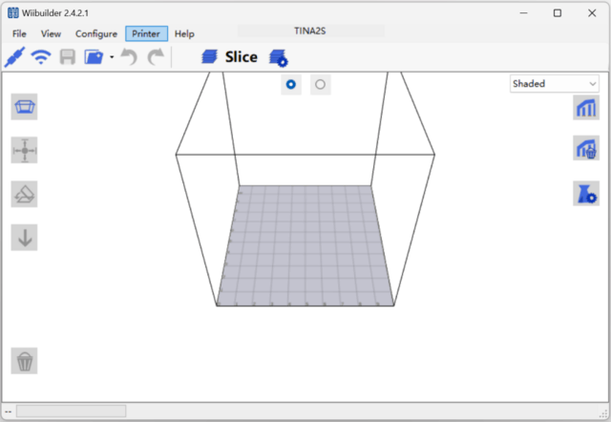This screenshot has width=611, height=422.
Task: Select the first view radio button
Action: [x=290, y=84]
